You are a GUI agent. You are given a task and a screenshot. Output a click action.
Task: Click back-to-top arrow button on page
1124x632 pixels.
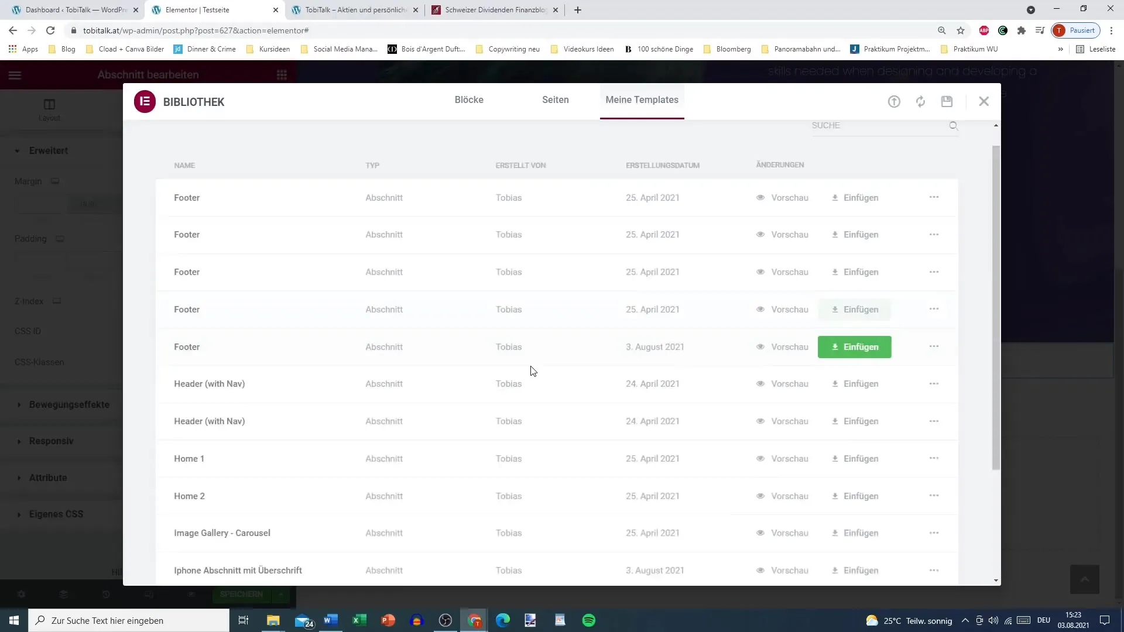[1084, 579]
